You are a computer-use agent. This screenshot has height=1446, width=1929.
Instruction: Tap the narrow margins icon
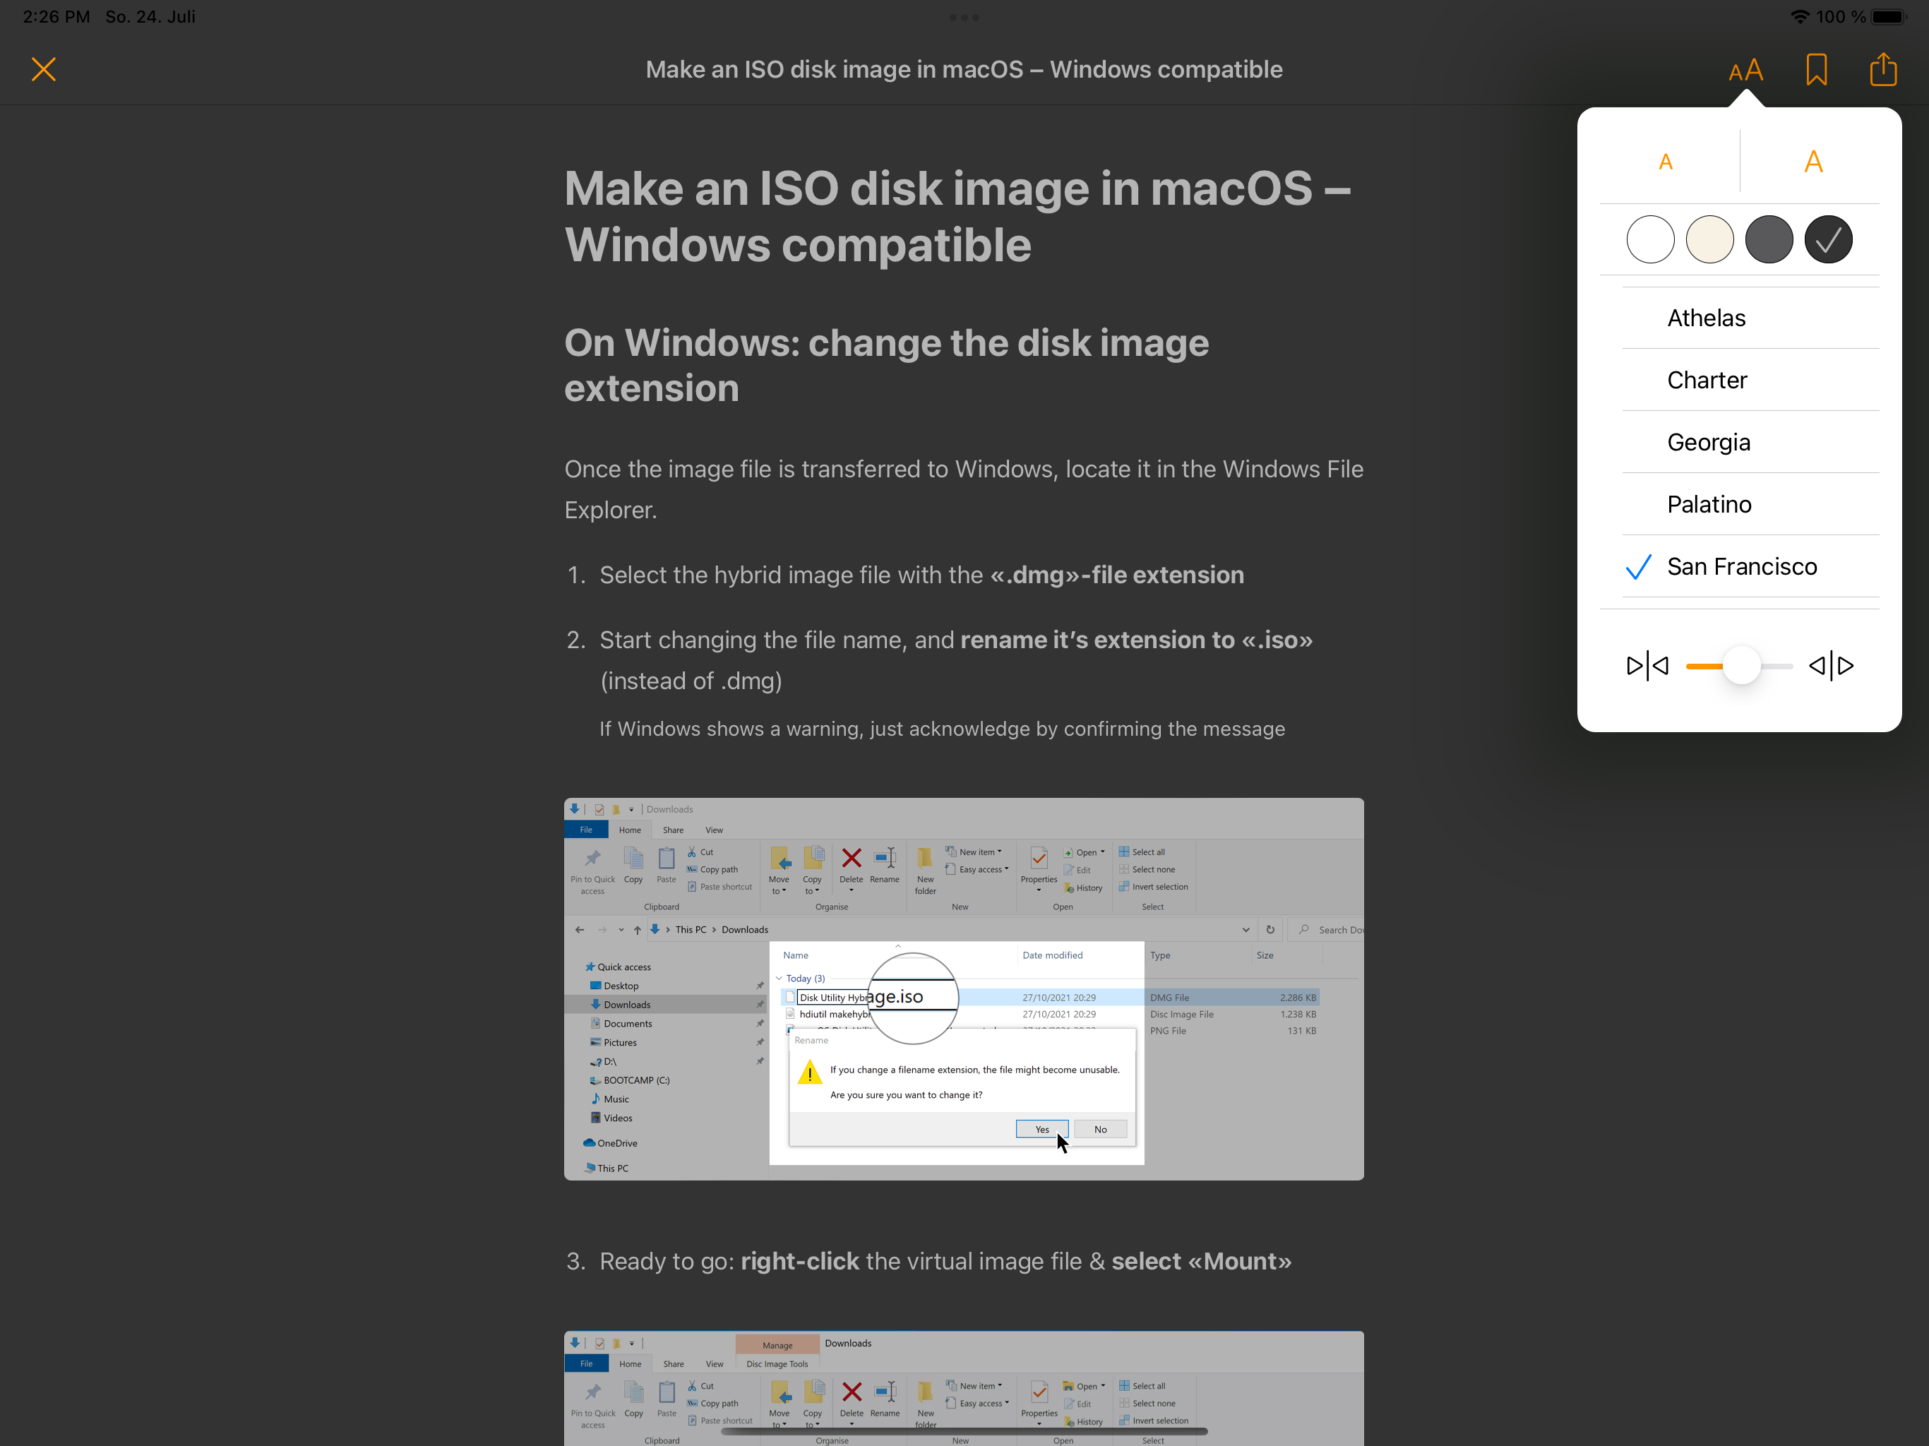[1647, 667]
